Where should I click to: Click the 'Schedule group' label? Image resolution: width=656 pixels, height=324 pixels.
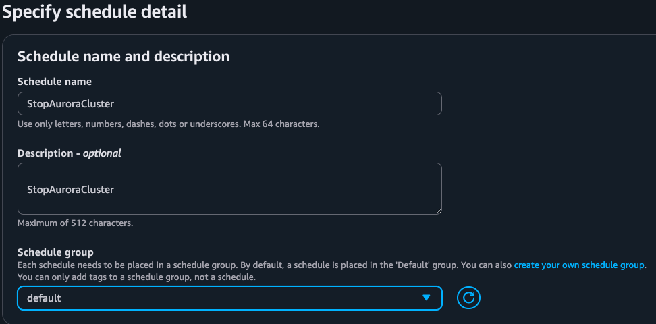point(55,252)
